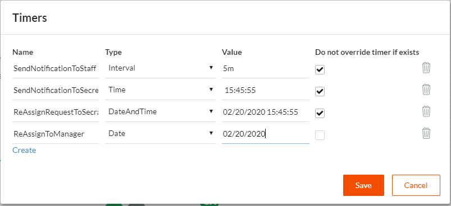Image resolution: width=451 pixels, height=206 pixels.
Task: Cancel the Timers dialog
Action: pos(416,185)
